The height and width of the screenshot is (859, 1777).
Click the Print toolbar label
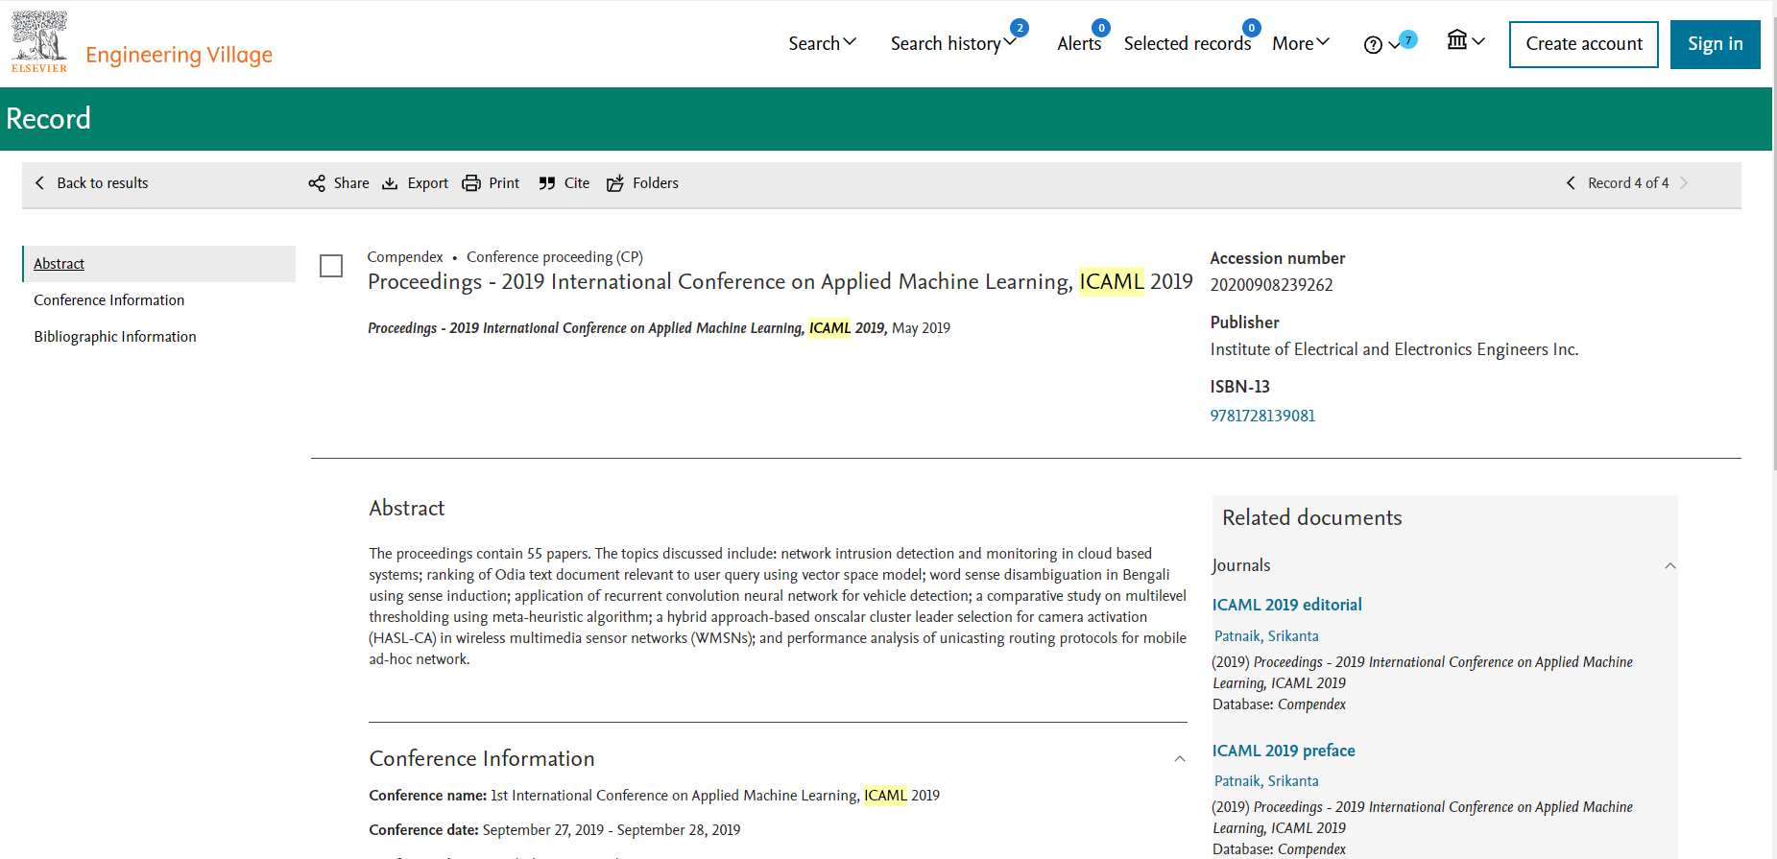pos(504,183)
